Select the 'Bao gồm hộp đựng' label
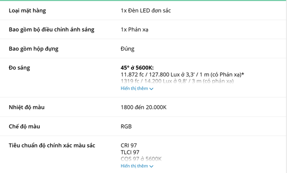 pos(33,49)
